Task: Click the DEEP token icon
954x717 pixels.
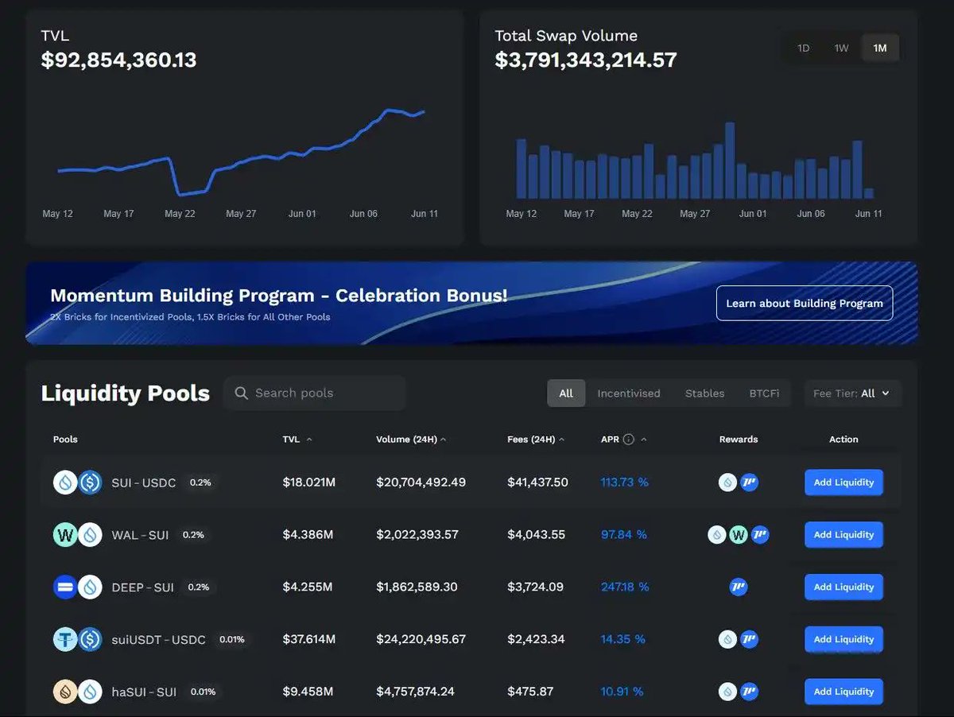Action: pos(66,587)
